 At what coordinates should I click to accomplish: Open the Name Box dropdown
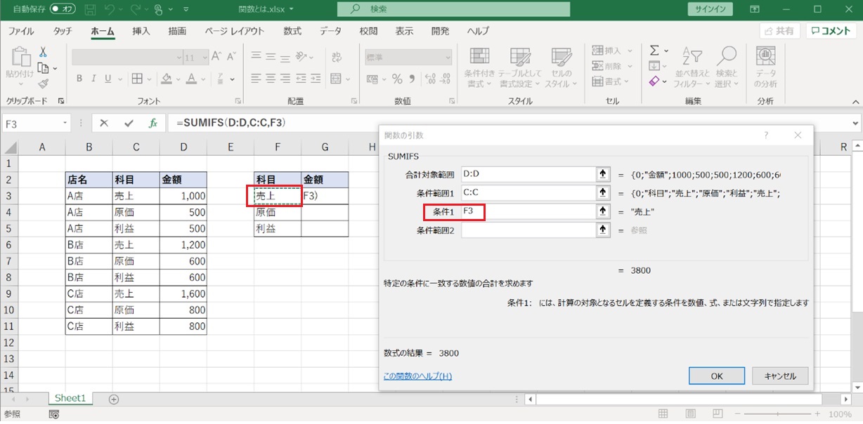point(65,123)
